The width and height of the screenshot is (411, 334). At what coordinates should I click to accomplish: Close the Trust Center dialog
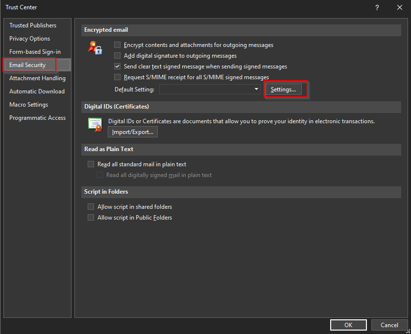[x=400, y=7]
